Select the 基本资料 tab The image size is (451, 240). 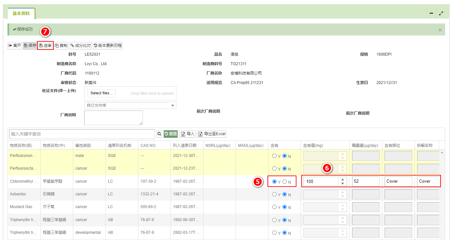(21, 14)
